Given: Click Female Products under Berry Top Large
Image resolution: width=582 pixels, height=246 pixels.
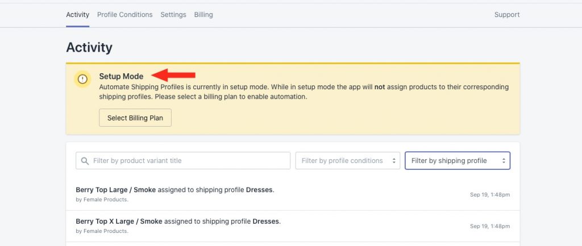Looking at the screenshot, I should pos(105,199).
